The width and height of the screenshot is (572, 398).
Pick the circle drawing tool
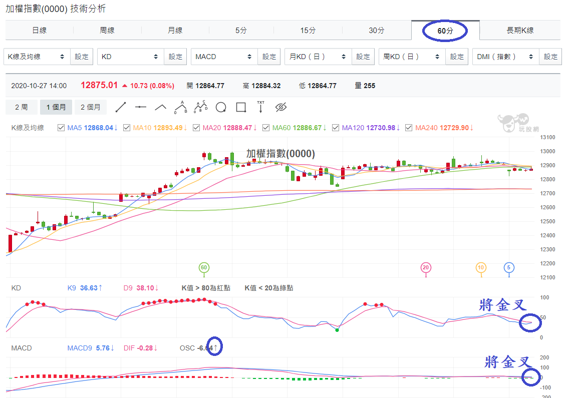coord(221,107)
